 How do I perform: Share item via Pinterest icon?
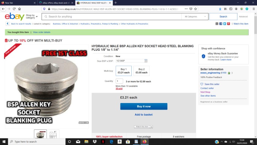click(228, 24)
